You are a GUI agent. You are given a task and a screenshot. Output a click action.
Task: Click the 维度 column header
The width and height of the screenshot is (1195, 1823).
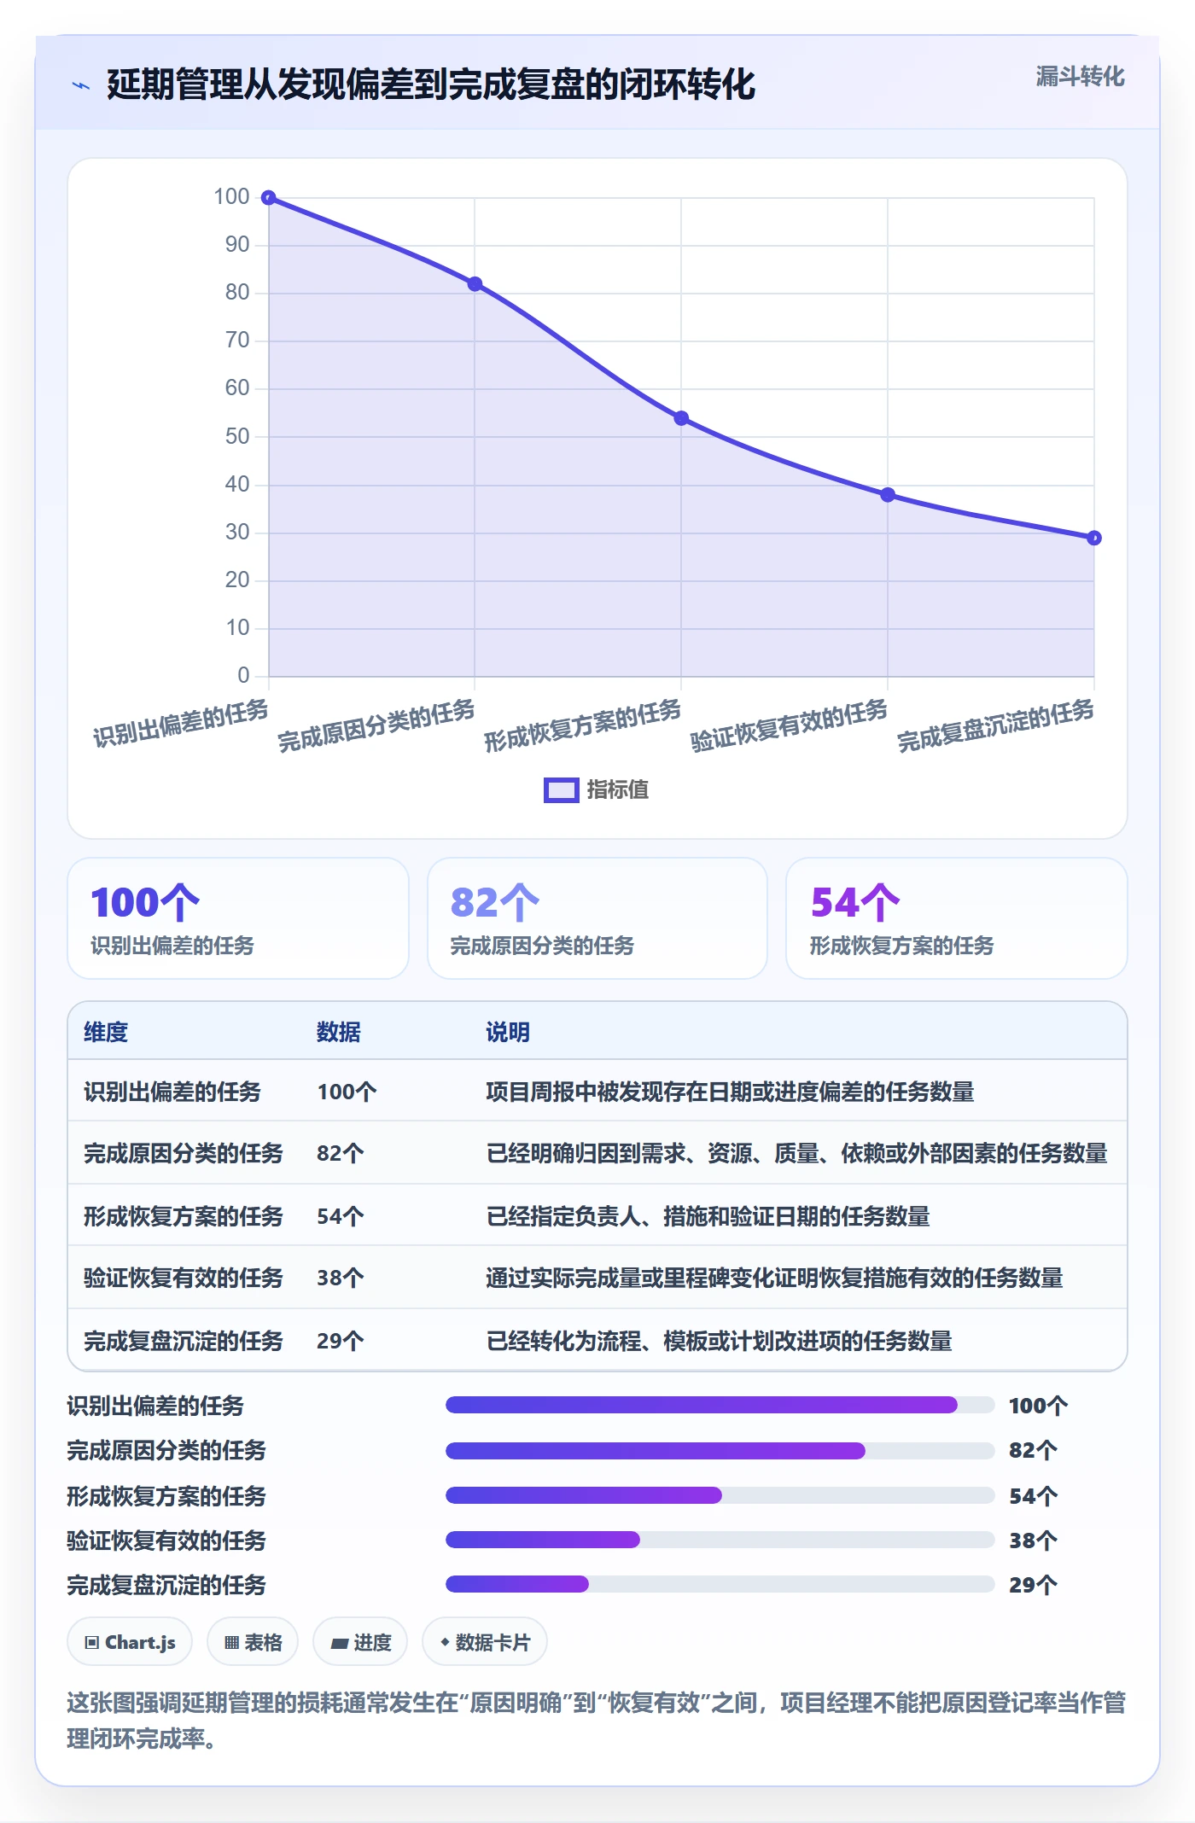pos(106,1032)
